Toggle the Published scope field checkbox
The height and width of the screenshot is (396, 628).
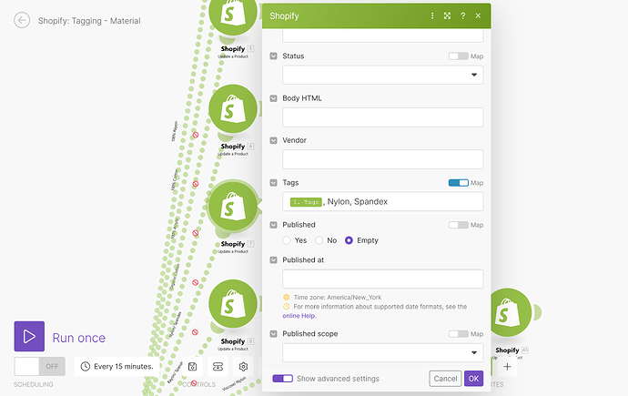274,334
